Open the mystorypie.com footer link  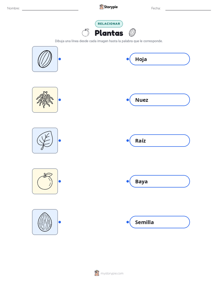pos(112,273)
